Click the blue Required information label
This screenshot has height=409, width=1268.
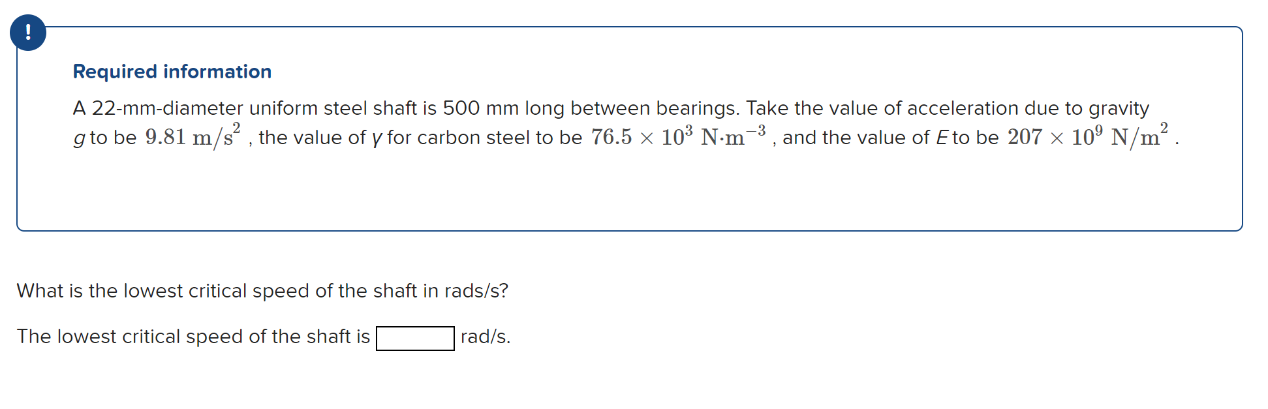pos(172,72)
